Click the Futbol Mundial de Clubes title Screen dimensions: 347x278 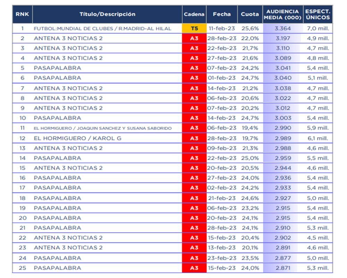pos(102,28)
